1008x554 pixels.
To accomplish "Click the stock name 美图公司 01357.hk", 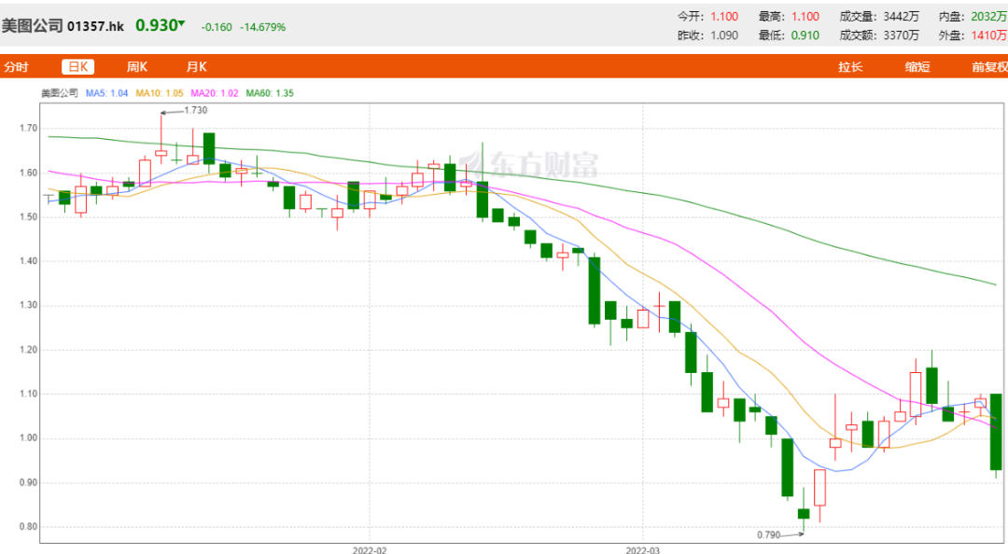I will 63,26.
